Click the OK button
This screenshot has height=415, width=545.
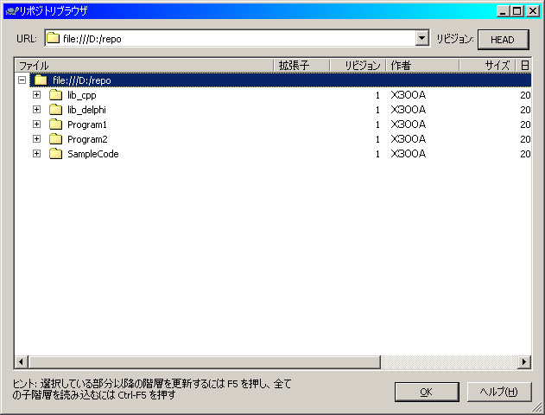pyautogui.click(x=426, y=392)
